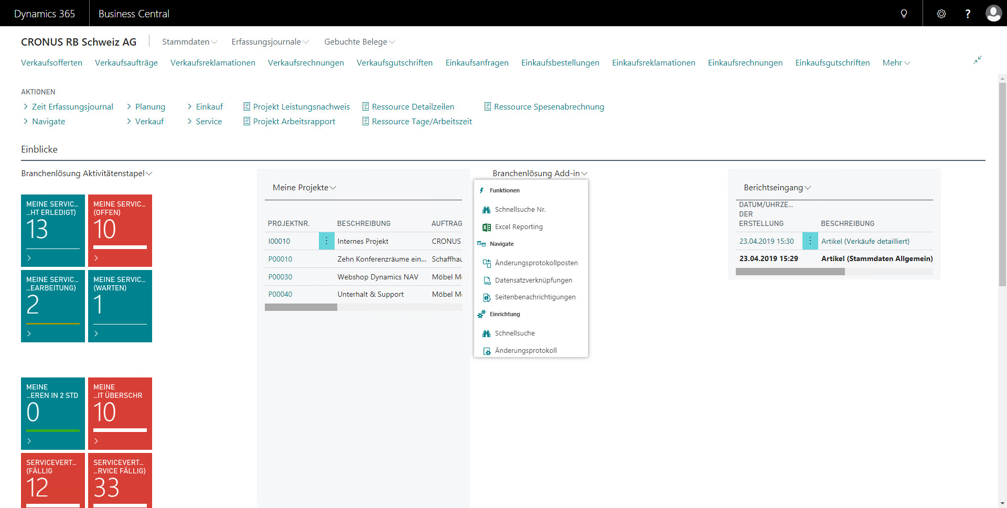Click the Ressource Spesenabrechnung report icon
1007x508 pixels.
click(x=488, y=106)
